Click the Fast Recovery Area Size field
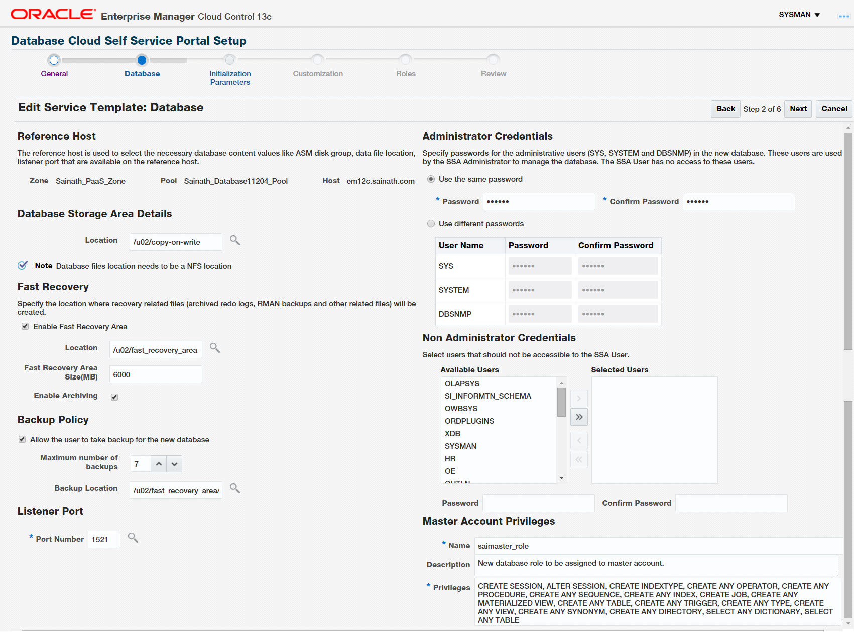Viewport: 854px width, 632px height. tap(156, 374)
